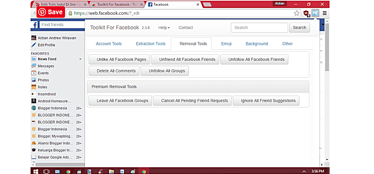Click the Toolkit For Facebook title
The width and height of the screenshot is (374, 174).
(x=115, y=27)
